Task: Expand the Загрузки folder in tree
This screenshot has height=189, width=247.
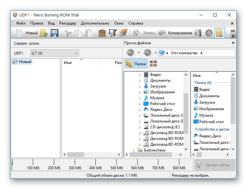Action: (x=140, y=86)
